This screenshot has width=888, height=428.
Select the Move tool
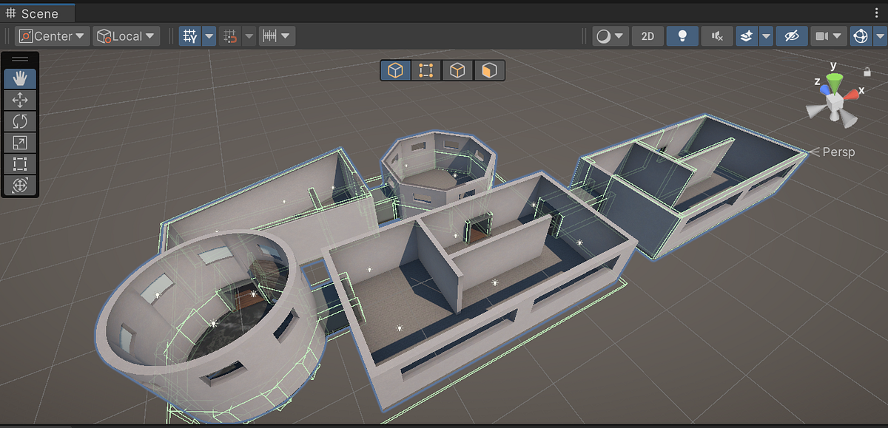point(19,99)
